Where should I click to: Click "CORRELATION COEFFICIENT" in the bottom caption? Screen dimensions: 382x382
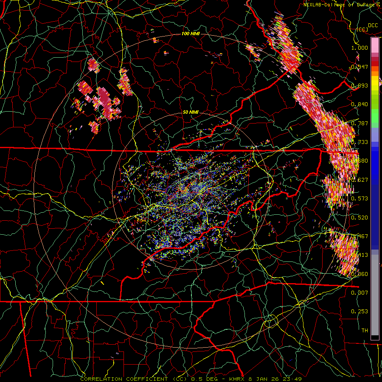point(124,379)
